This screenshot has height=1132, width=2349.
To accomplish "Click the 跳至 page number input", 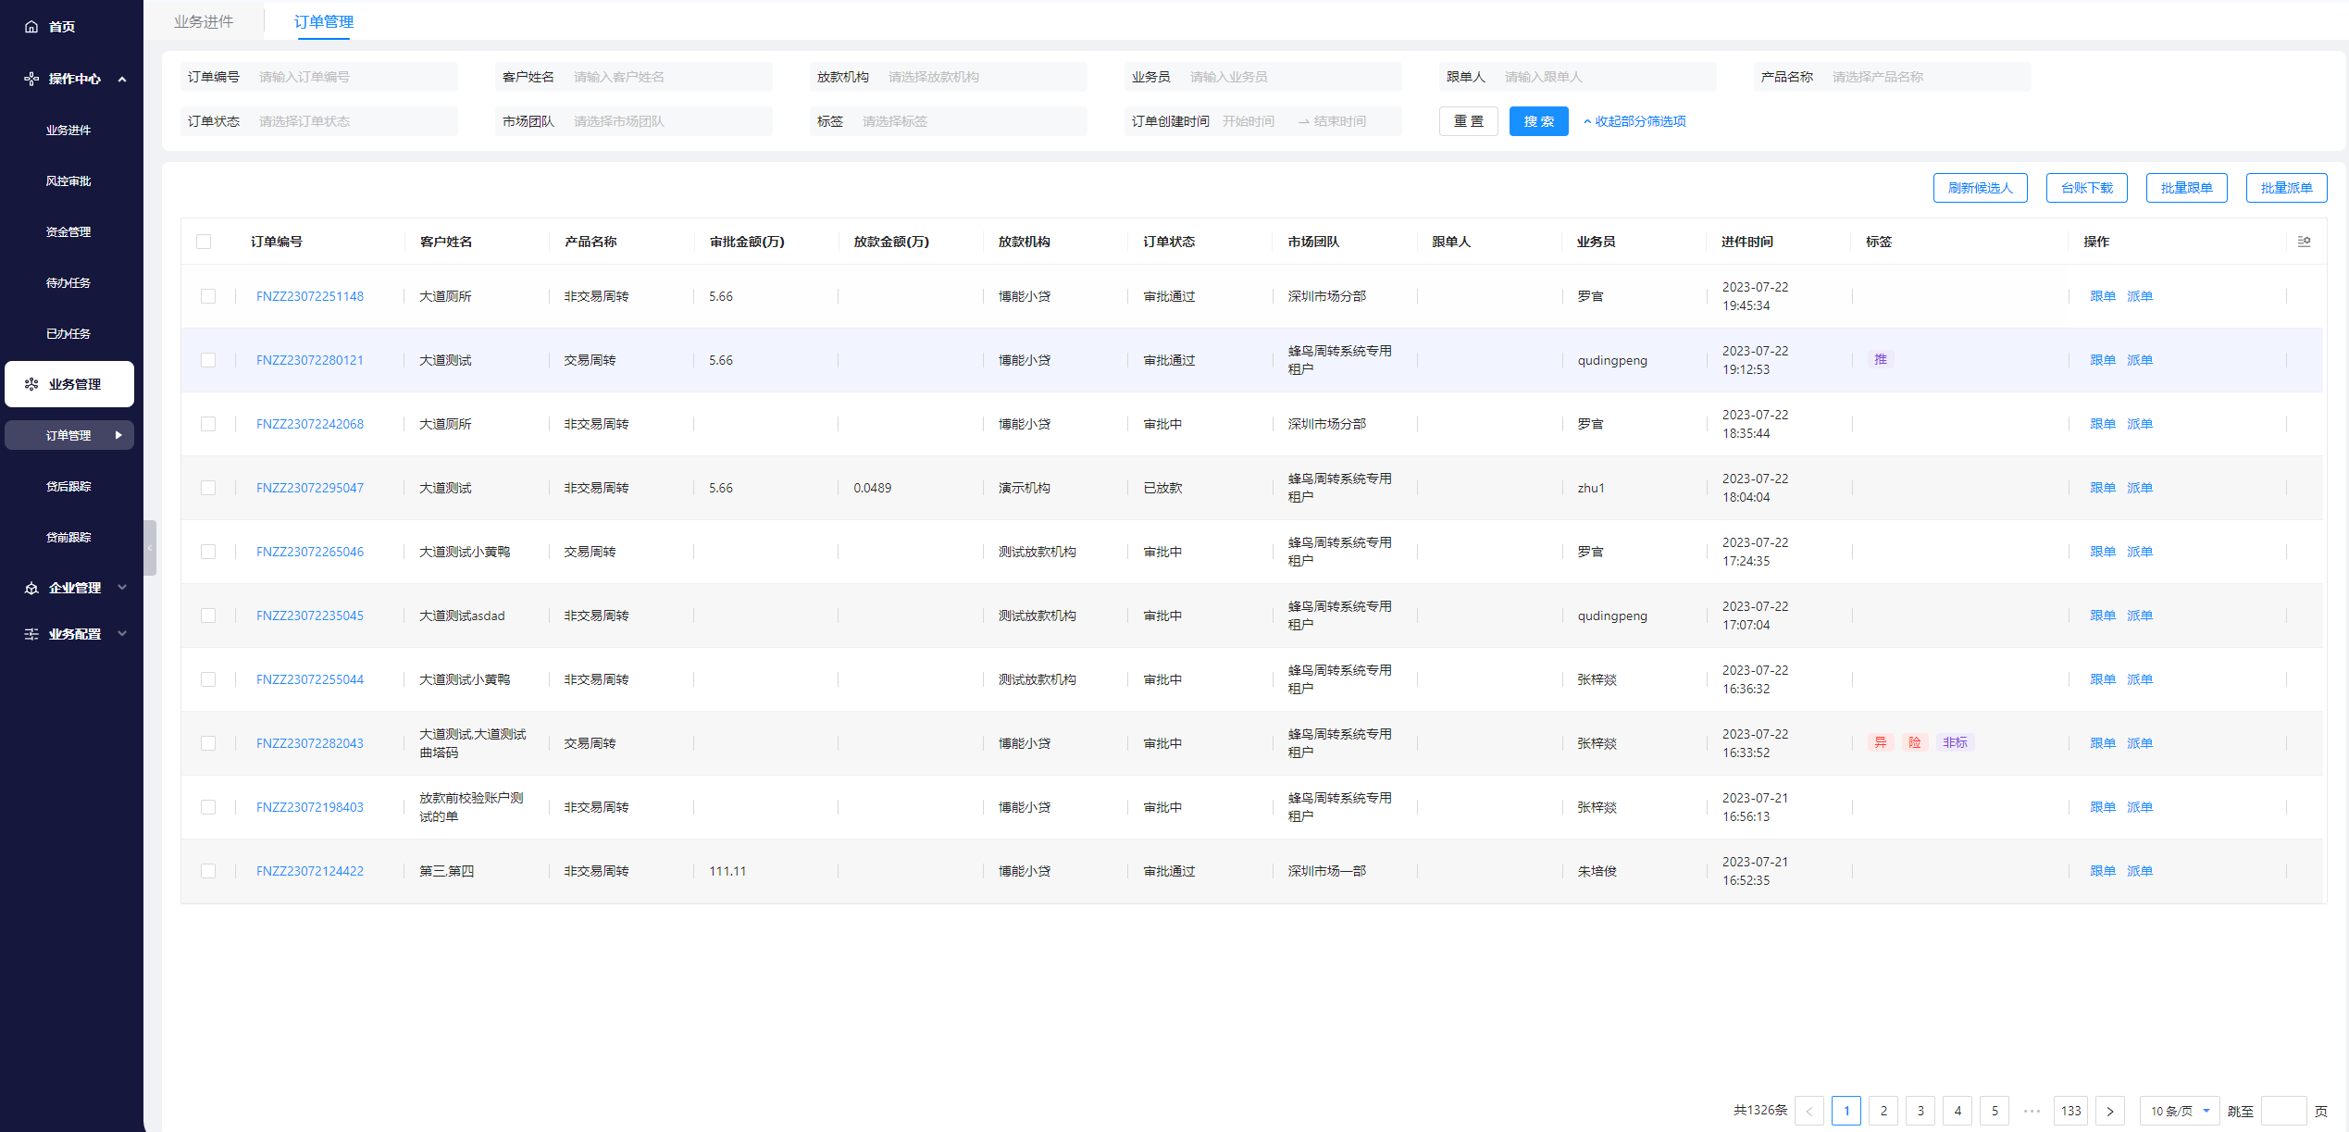I will click(x=2283, y=1111).
